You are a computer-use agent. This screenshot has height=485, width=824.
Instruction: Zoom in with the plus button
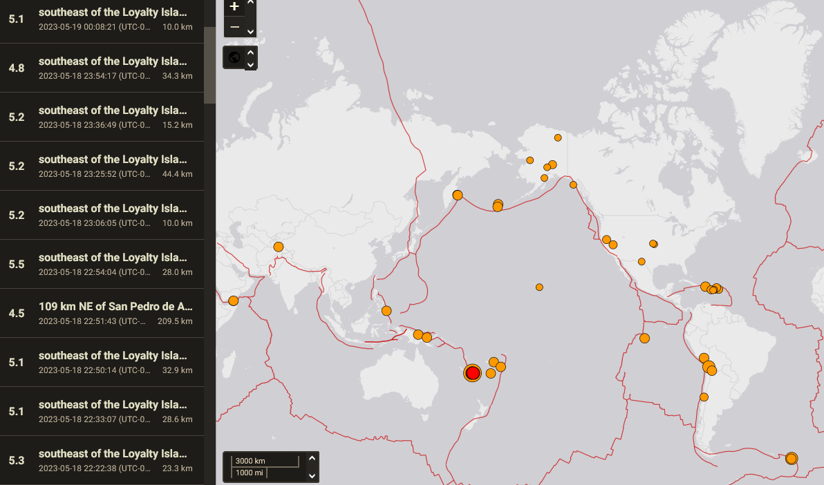pyautogui.click(x=234, y=7)
